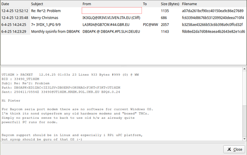Click the 'Path: DB0APK<ED1ZAC' routing line
The image size is (247, 155).
61,87
